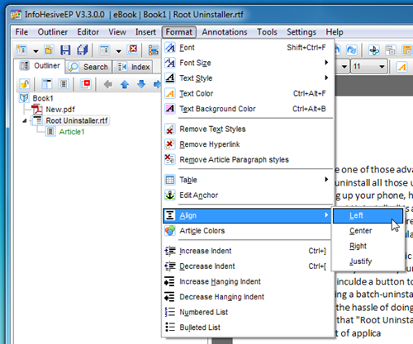Open the Outliner menu

tap(53, 32)
